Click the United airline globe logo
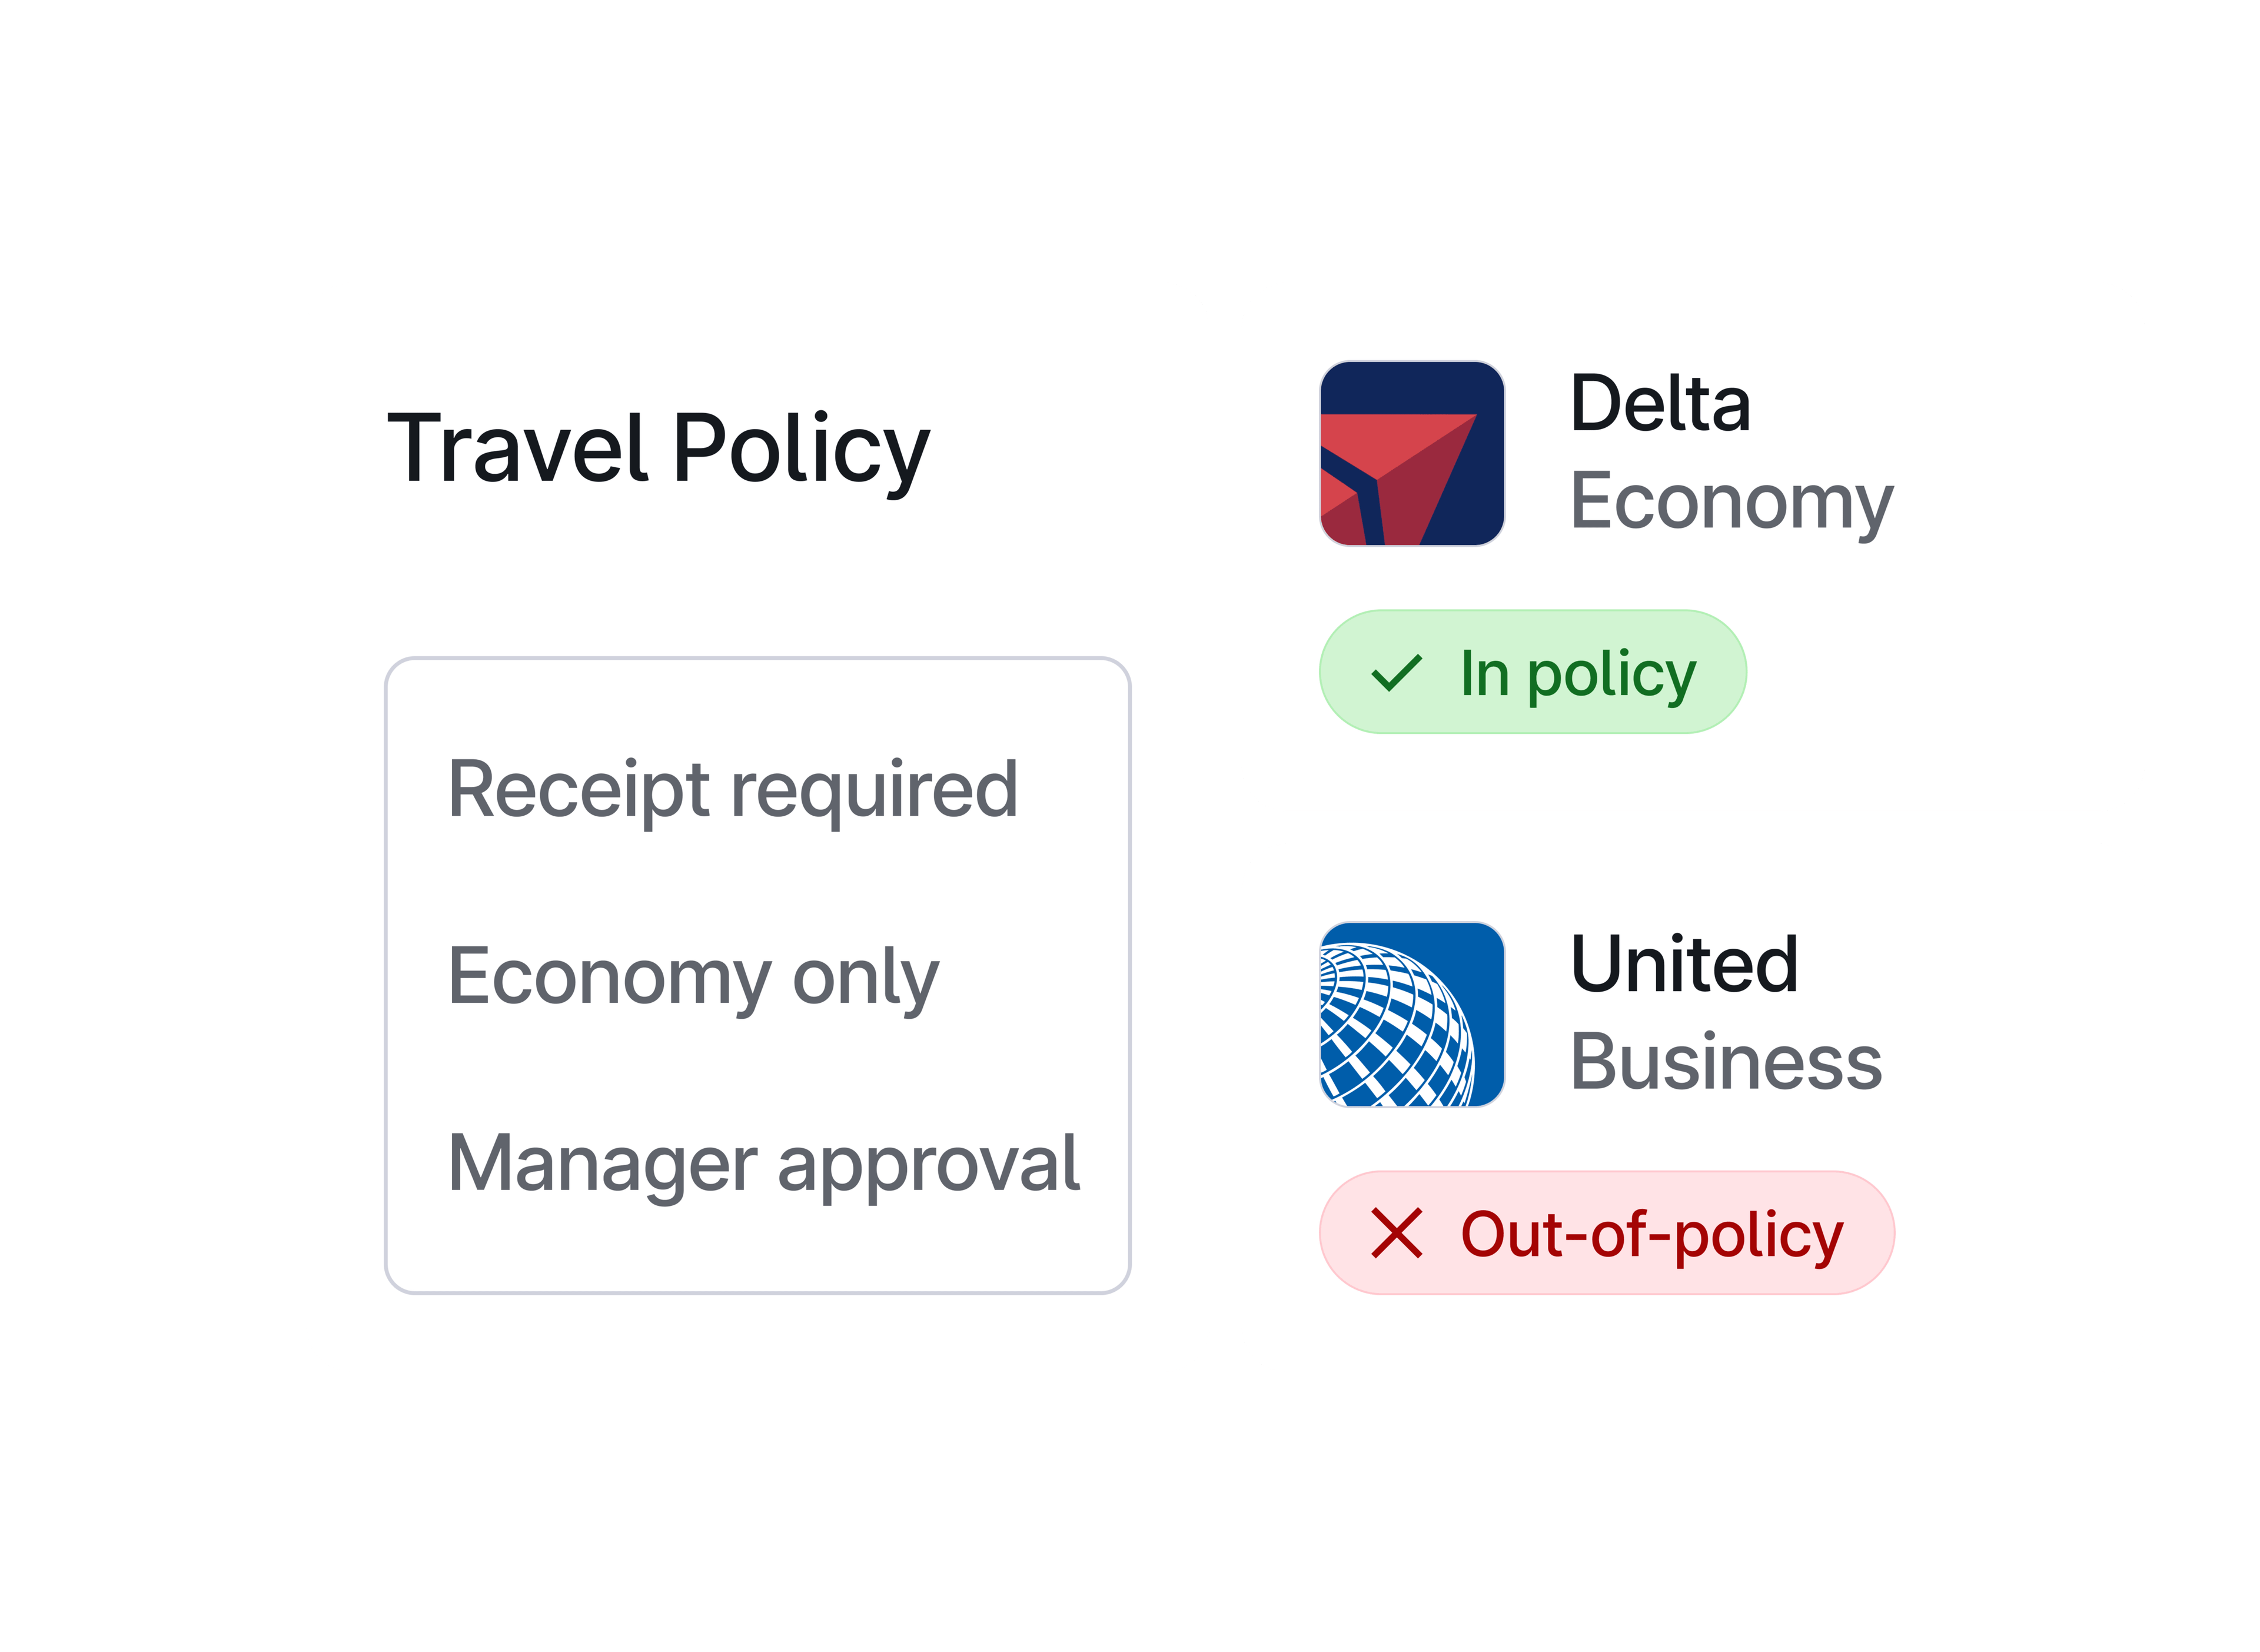 (1411, 1014)
